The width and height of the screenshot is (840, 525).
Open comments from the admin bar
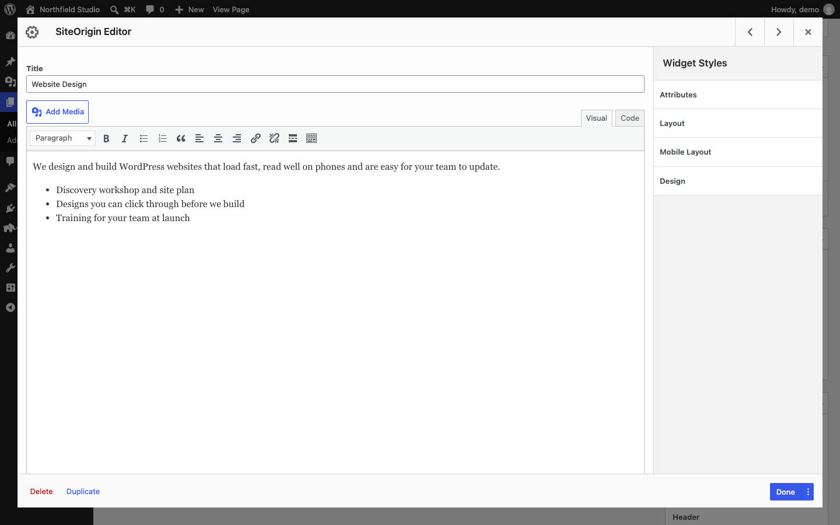tap(155, 9)
